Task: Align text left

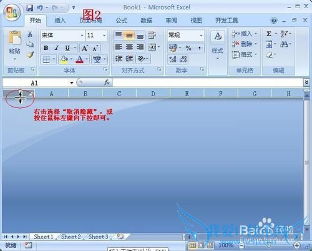Action: 119,47
